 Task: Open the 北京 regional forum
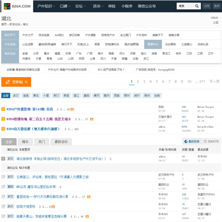click(36, 54)
